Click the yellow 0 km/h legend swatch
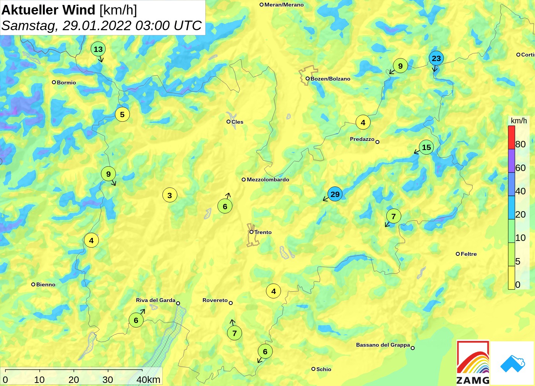The height and width of the screenshot is (386, 535). (511, 278)
